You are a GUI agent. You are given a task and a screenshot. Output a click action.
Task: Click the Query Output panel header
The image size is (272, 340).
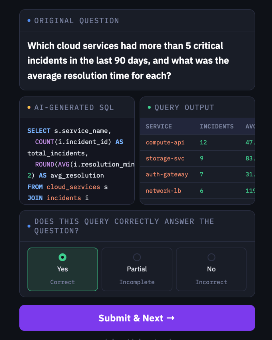point(198,107)
